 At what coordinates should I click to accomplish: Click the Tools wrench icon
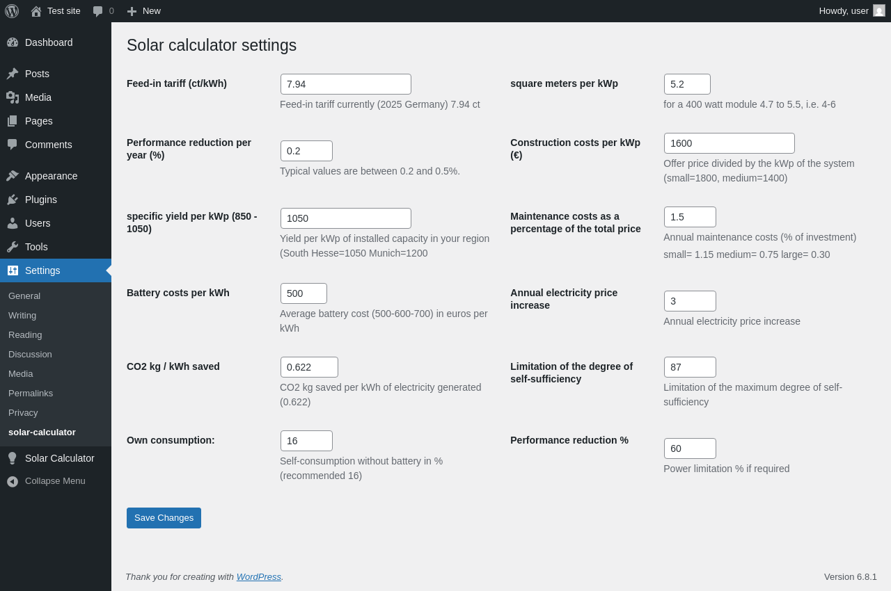(x=13, y=247)
